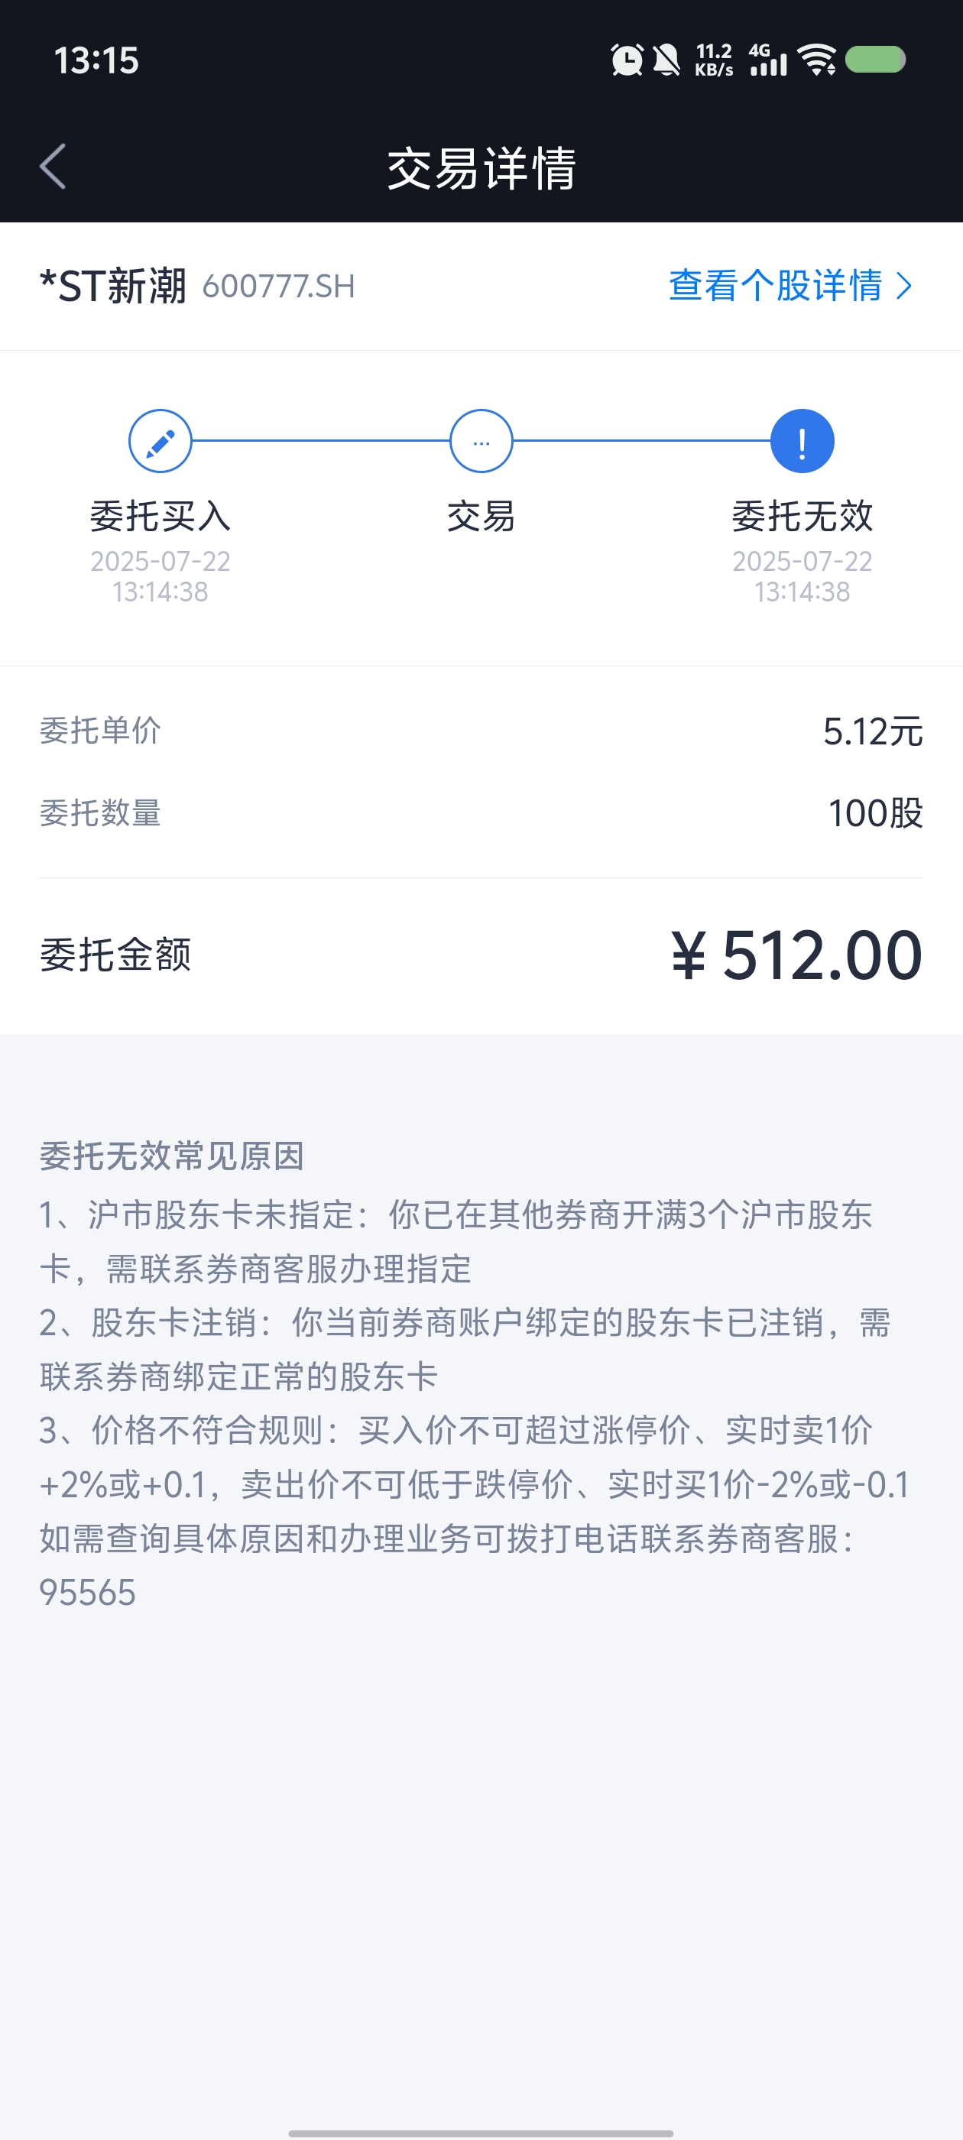Viewport: 963px width, 2140px height.
Task: Tap stock code 600777.SH
Action: pyautogui.click(x=278, y=287)
